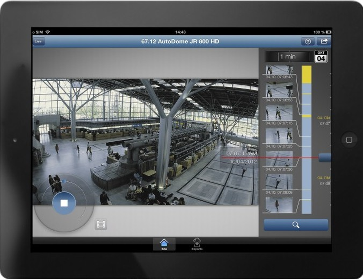Click the camera title 67.12 AutoDome JR 800 HD

180,41
